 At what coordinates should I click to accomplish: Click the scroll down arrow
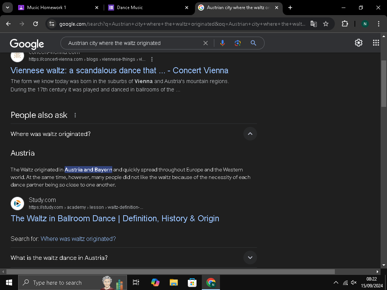(384, 265)
